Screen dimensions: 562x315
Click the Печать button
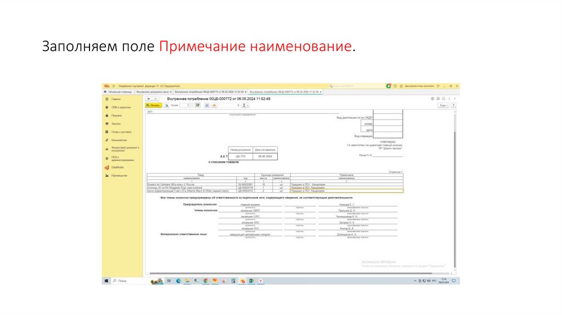click(154, 105)
